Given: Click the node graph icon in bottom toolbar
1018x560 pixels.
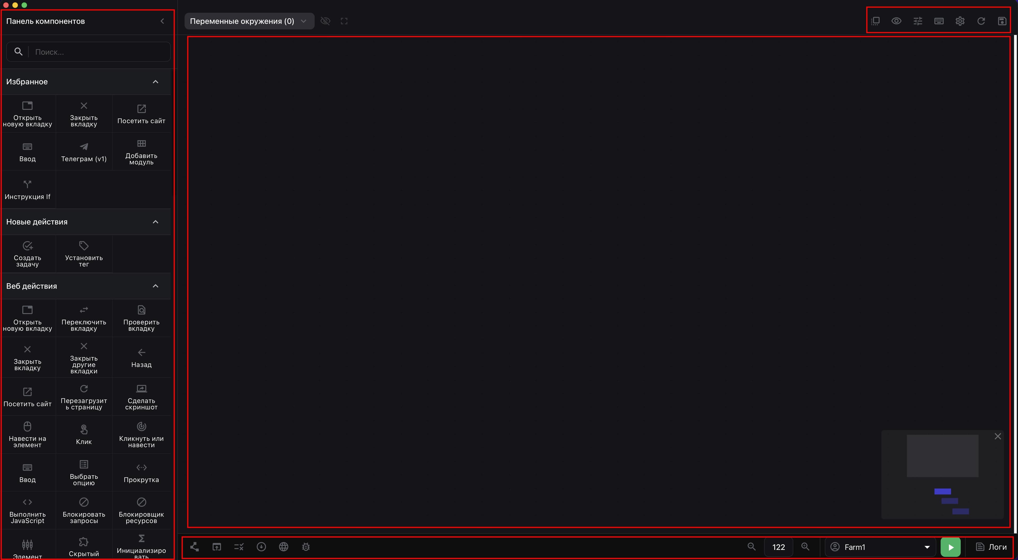Looking at the screenshot, I should 194,546.
